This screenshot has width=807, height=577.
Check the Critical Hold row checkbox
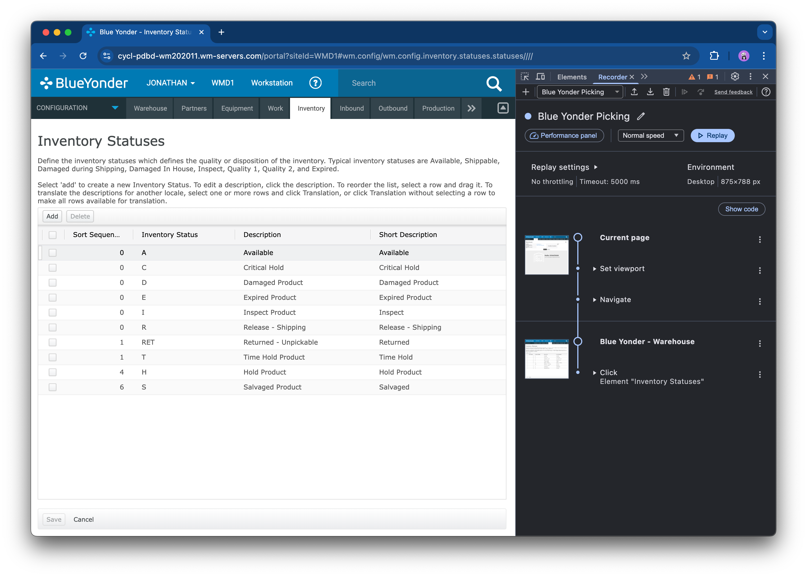[x=53, y=267]
